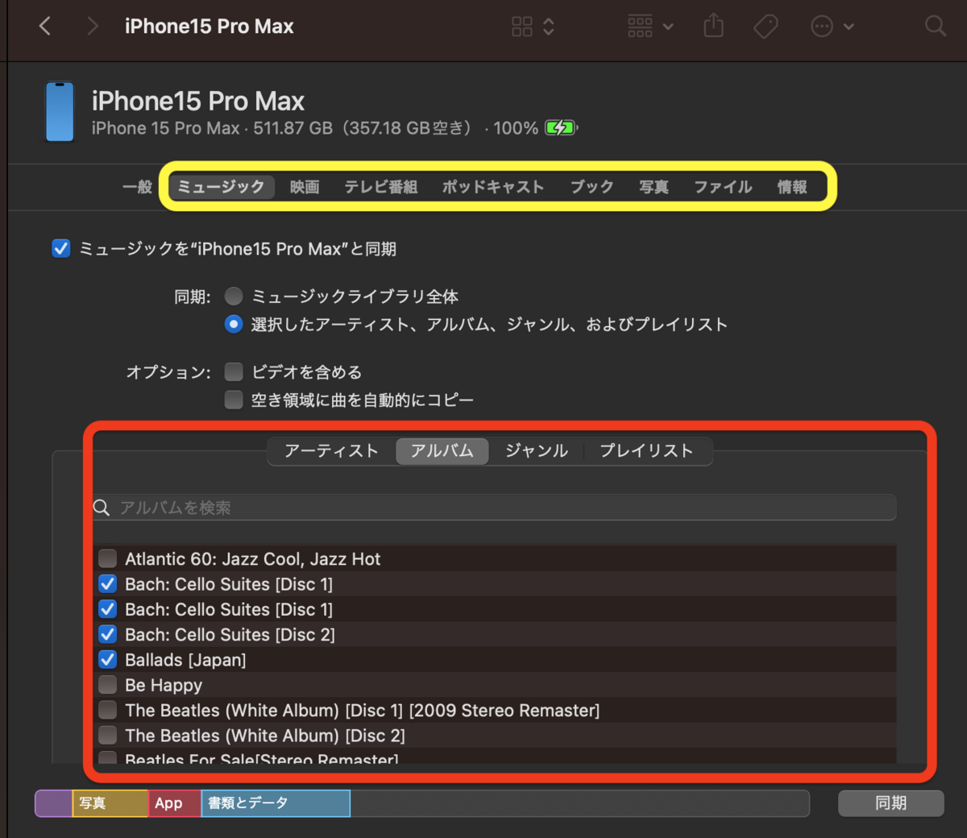
Task: Expand the action menu chevron
Action: (x=849, y=27)
